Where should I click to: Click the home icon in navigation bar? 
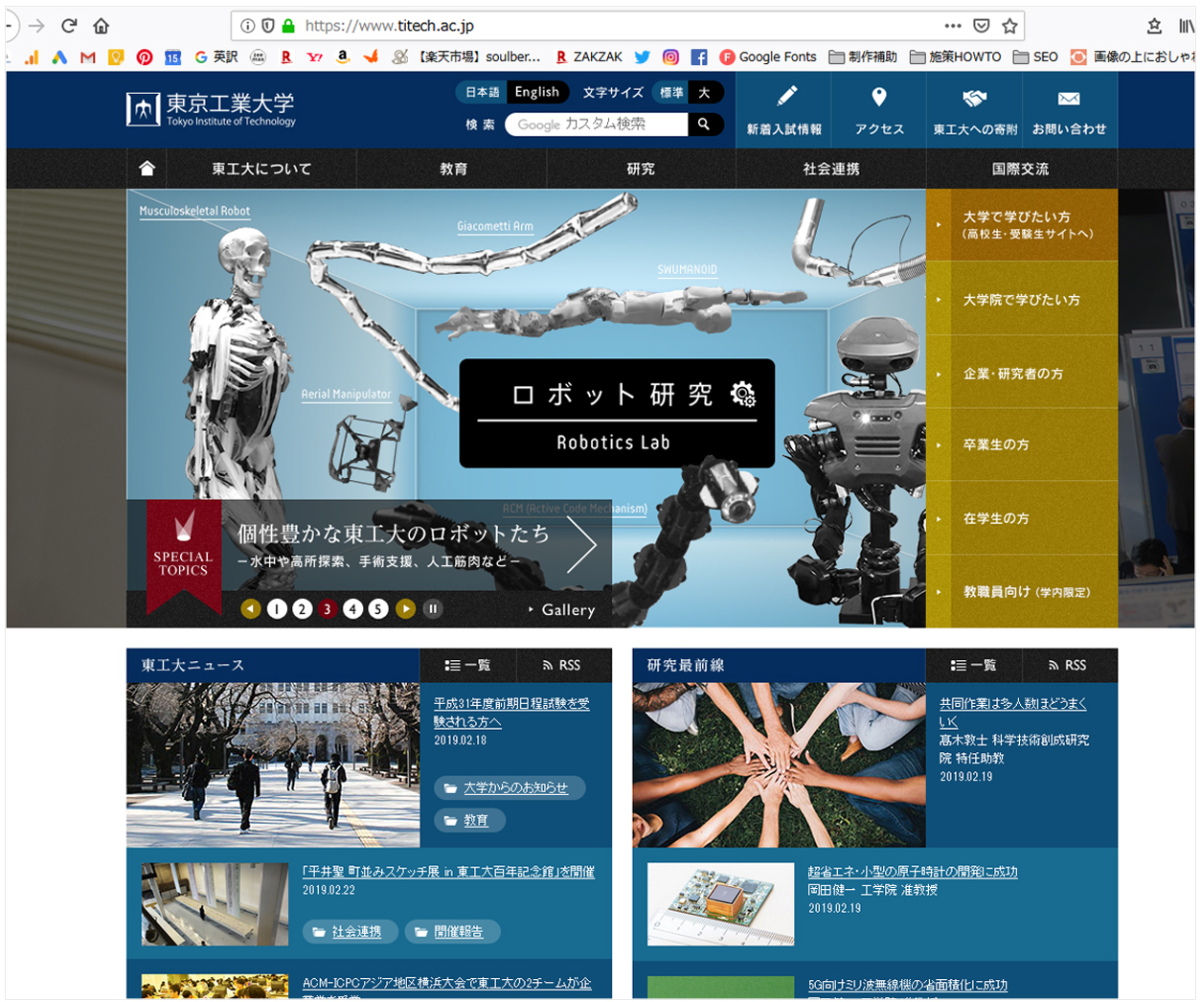[147, 169]
